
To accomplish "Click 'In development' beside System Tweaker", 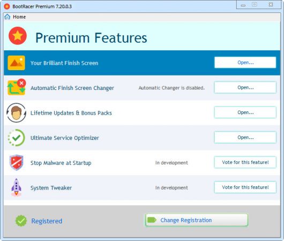I will click(x=171, y=188).
